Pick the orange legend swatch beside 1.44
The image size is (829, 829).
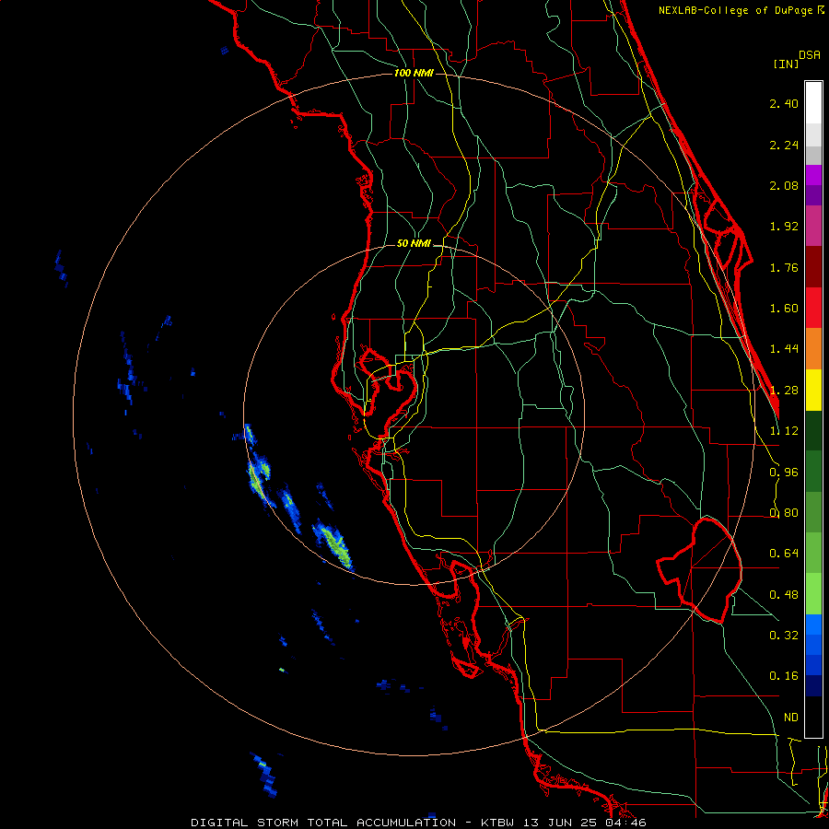813,349
